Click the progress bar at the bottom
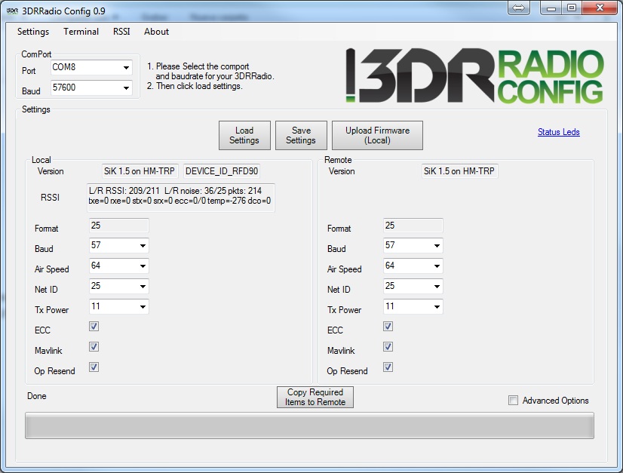Screen dimensions: 623x473 (x=309, y=425)
